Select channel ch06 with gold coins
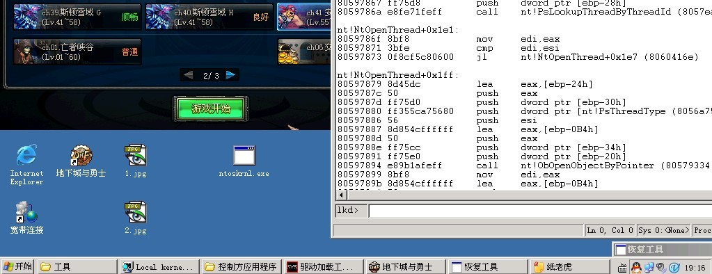This screenshot has height=274, width=712. point(303,51)
